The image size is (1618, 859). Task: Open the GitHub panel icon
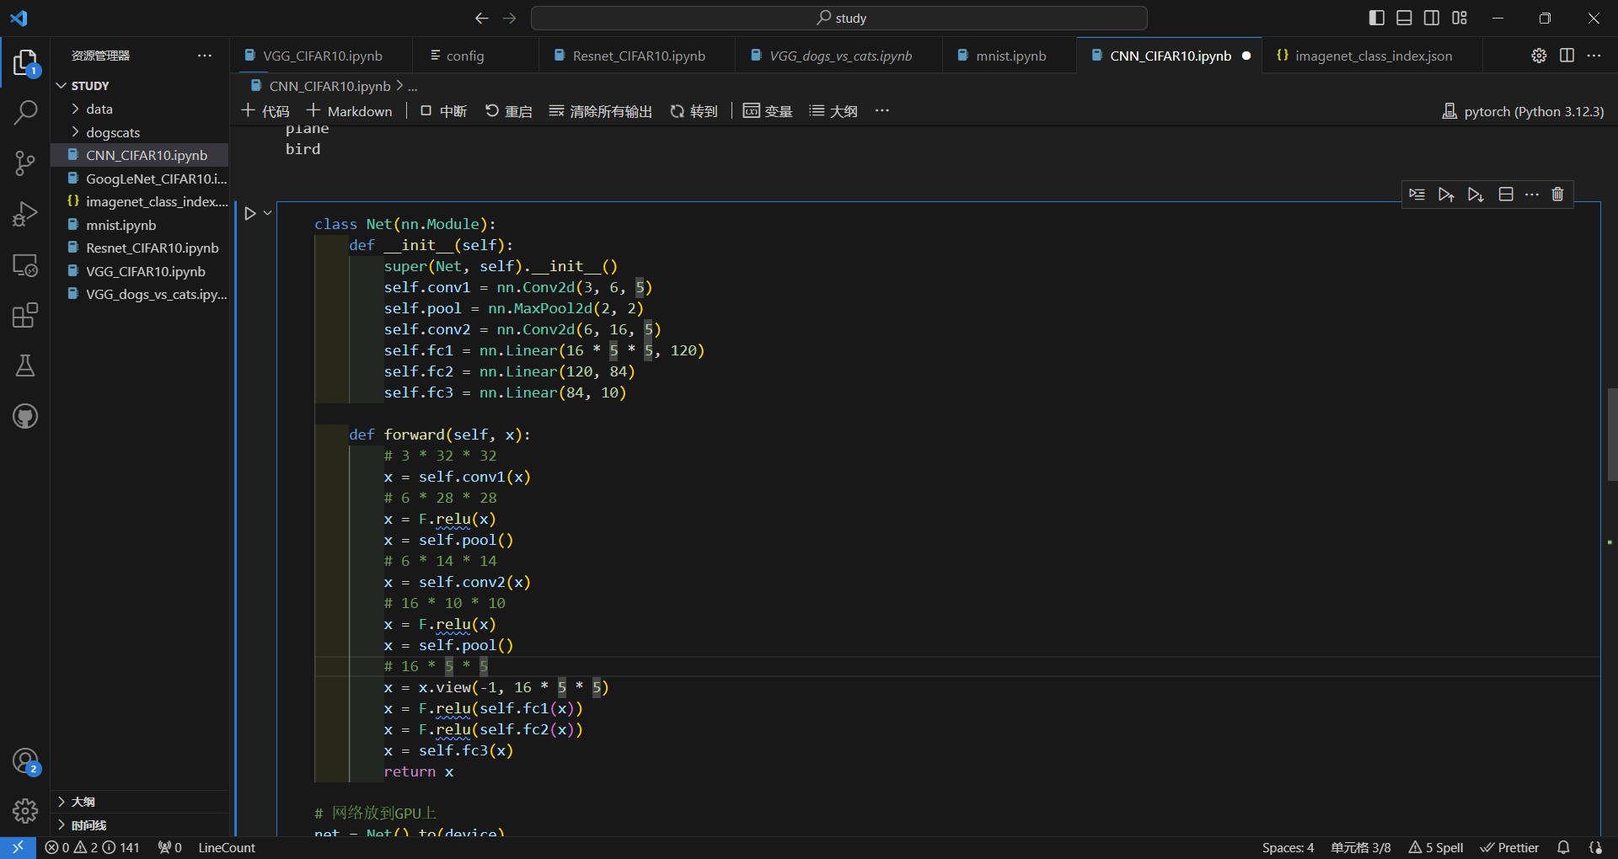pos(25,416)
